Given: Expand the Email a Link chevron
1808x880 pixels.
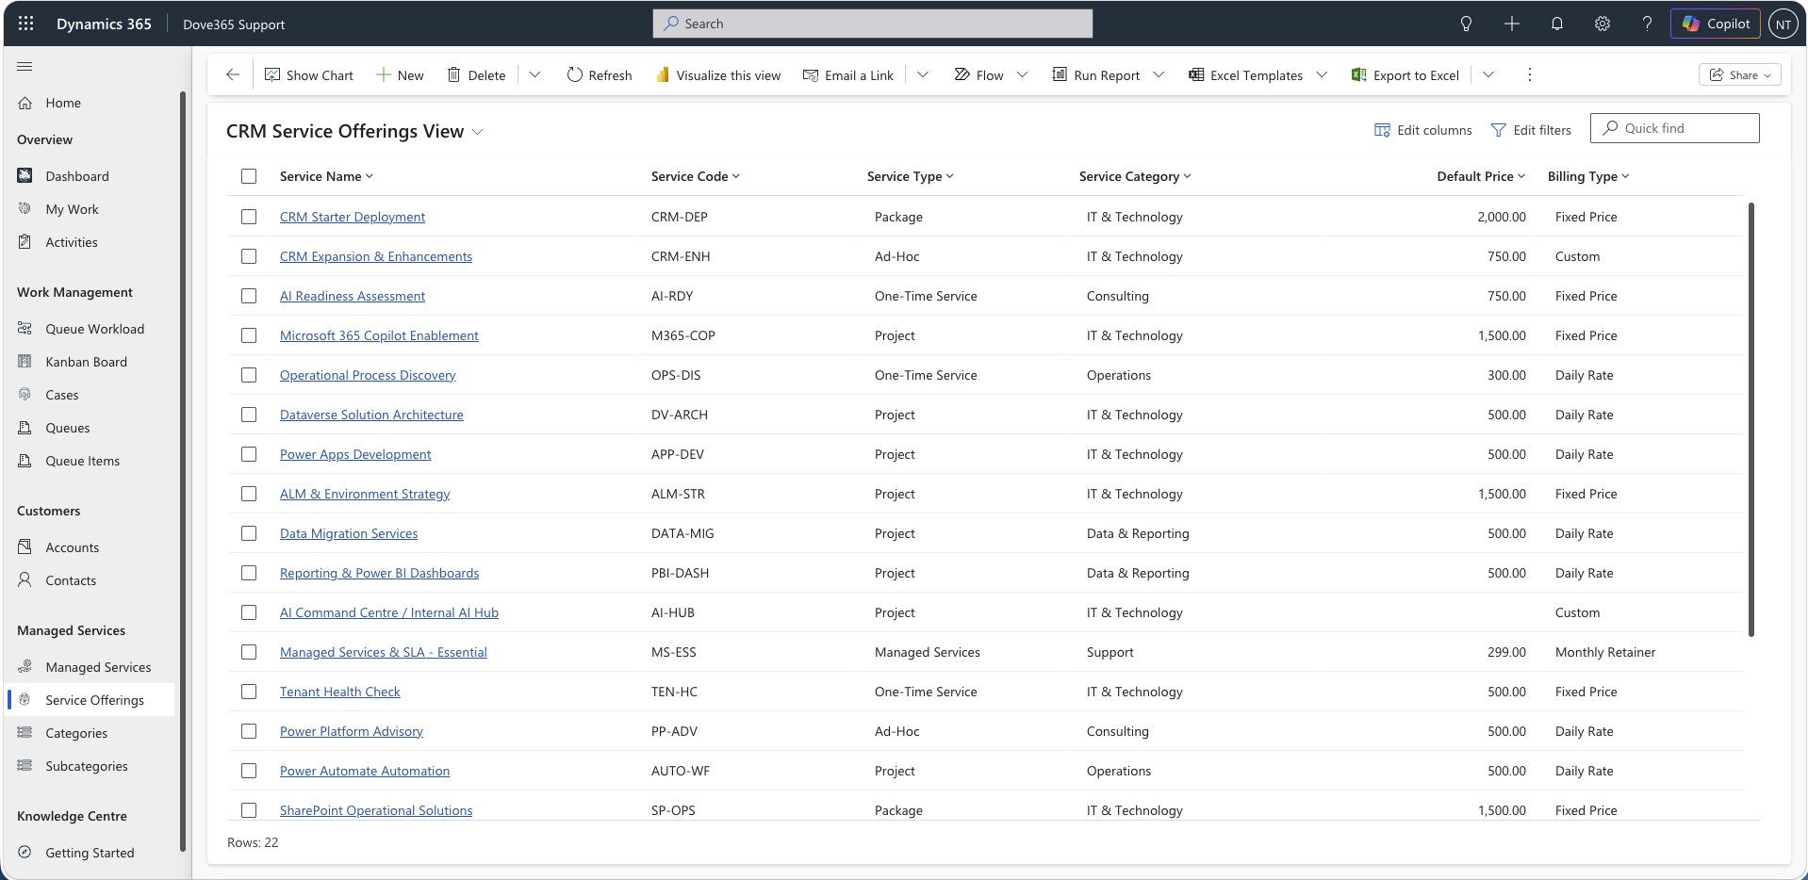Looking at the screenshot, I should (923, 74).
